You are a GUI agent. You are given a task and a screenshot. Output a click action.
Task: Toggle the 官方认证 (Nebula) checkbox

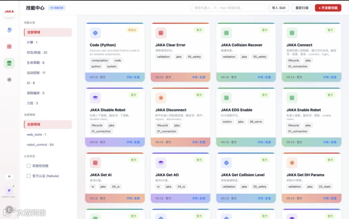pos(28,176)
